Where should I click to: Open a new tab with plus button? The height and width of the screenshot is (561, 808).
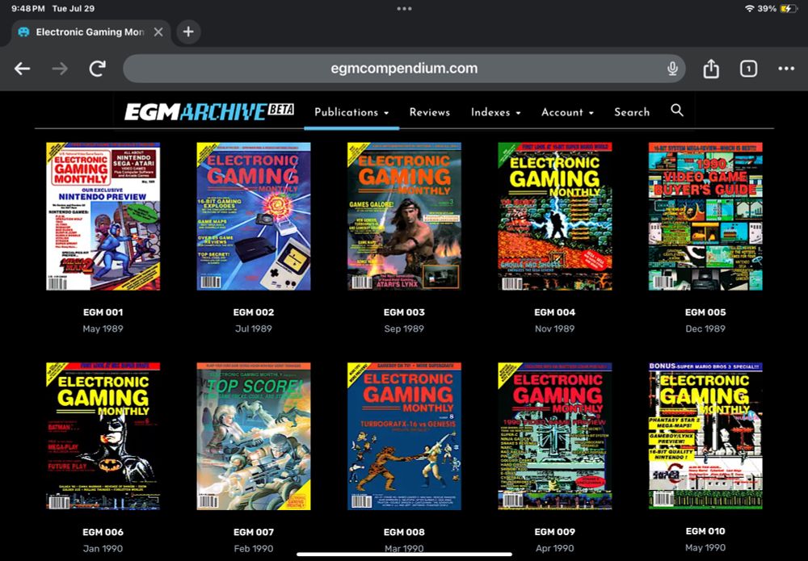click(x=188, y=32)
